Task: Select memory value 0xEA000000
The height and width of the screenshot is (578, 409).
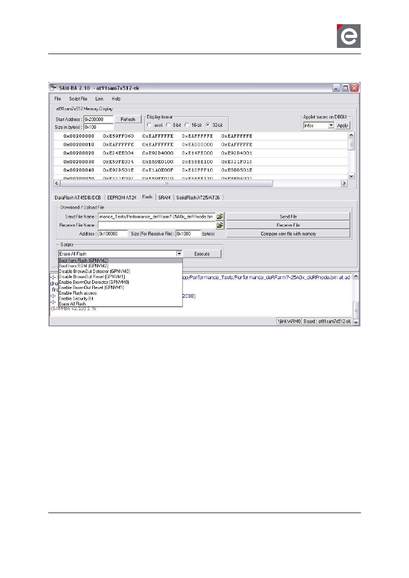Action: click(197, 144)
